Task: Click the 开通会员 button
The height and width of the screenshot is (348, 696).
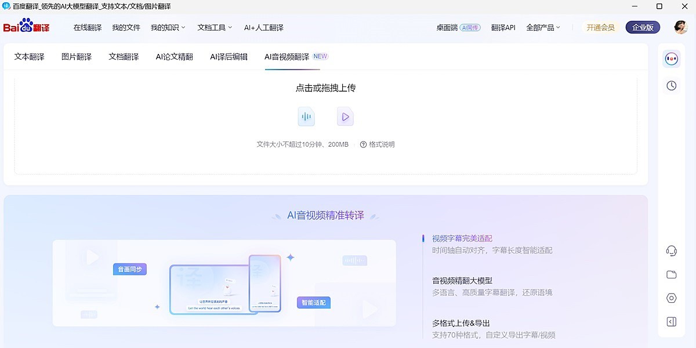Action: [600, 27]
